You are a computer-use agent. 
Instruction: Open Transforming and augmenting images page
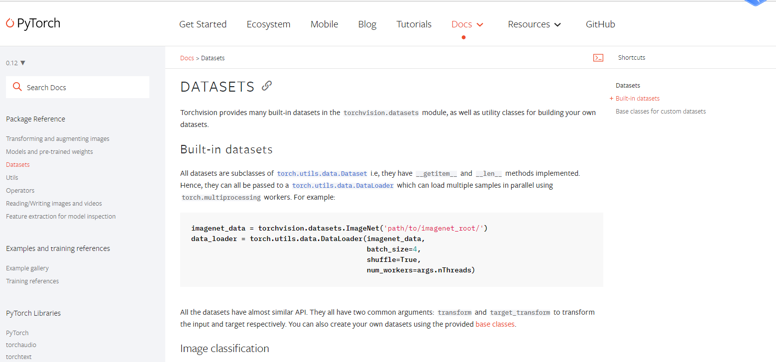click(x=57, y=139)
